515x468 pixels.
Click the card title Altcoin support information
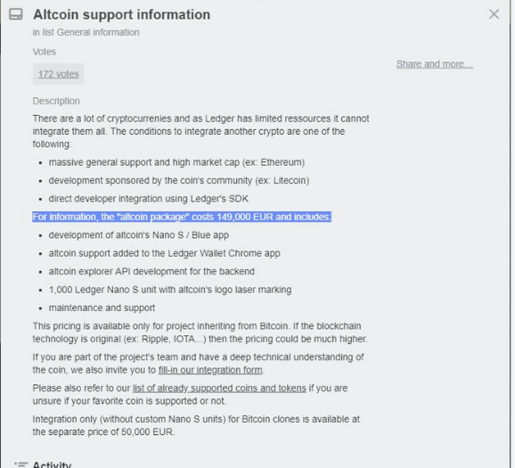point(121,14)
